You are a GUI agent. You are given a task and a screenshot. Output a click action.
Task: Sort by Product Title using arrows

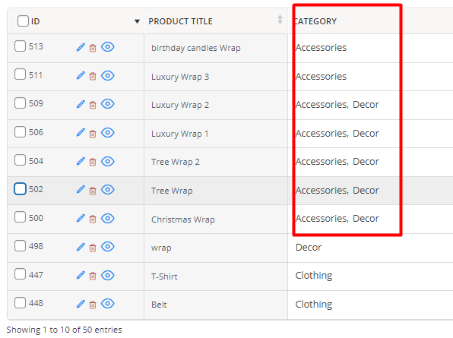click(280, 20)
